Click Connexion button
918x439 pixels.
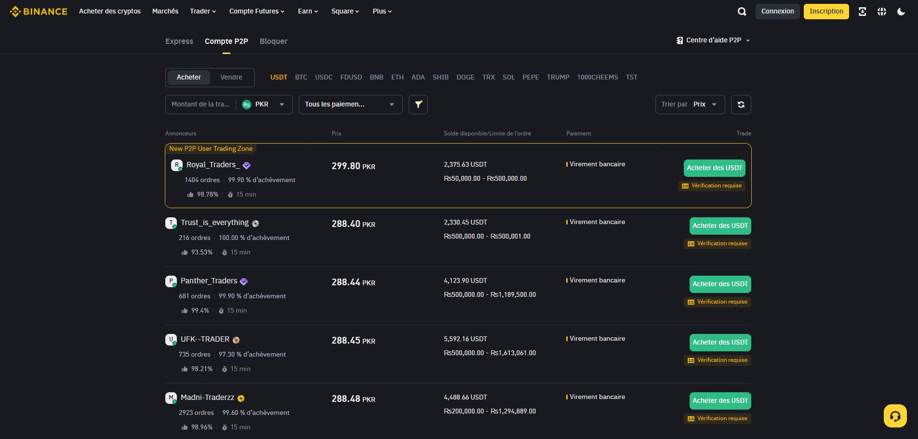[778, 12]
